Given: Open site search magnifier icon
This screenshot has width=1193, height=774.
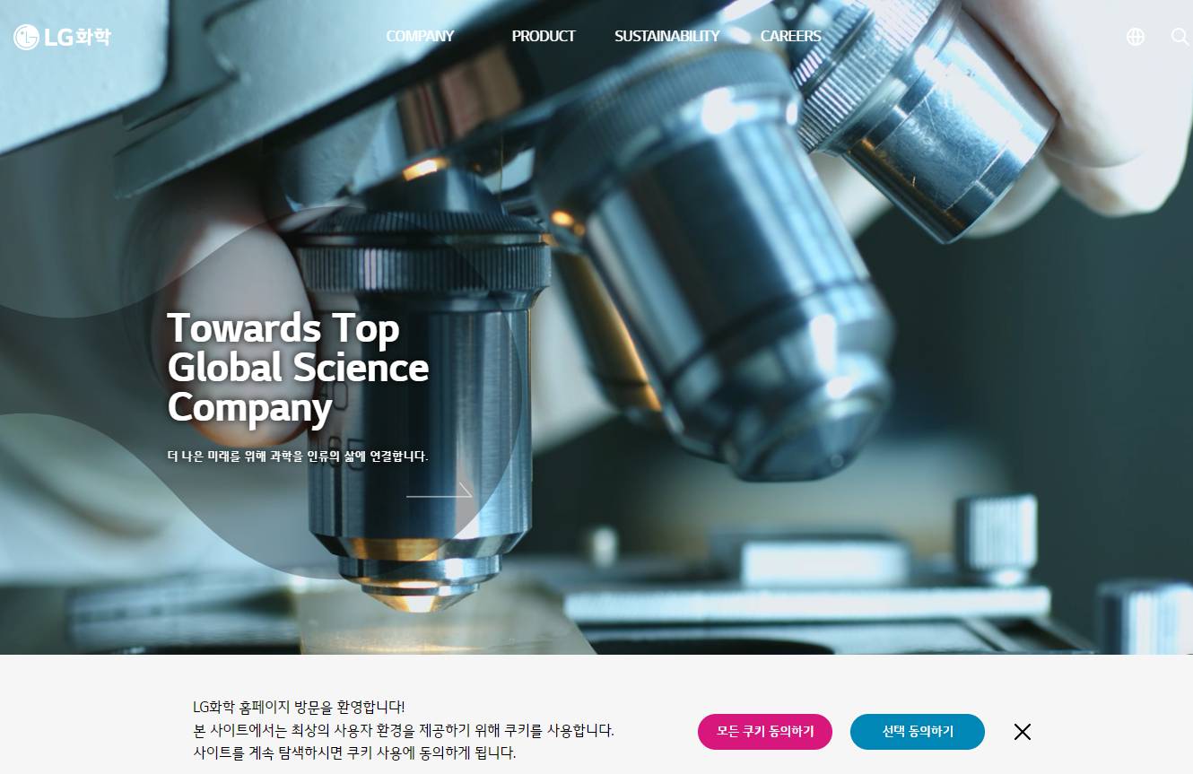Looking at the screenshot, I should [x=1180, y=37].
